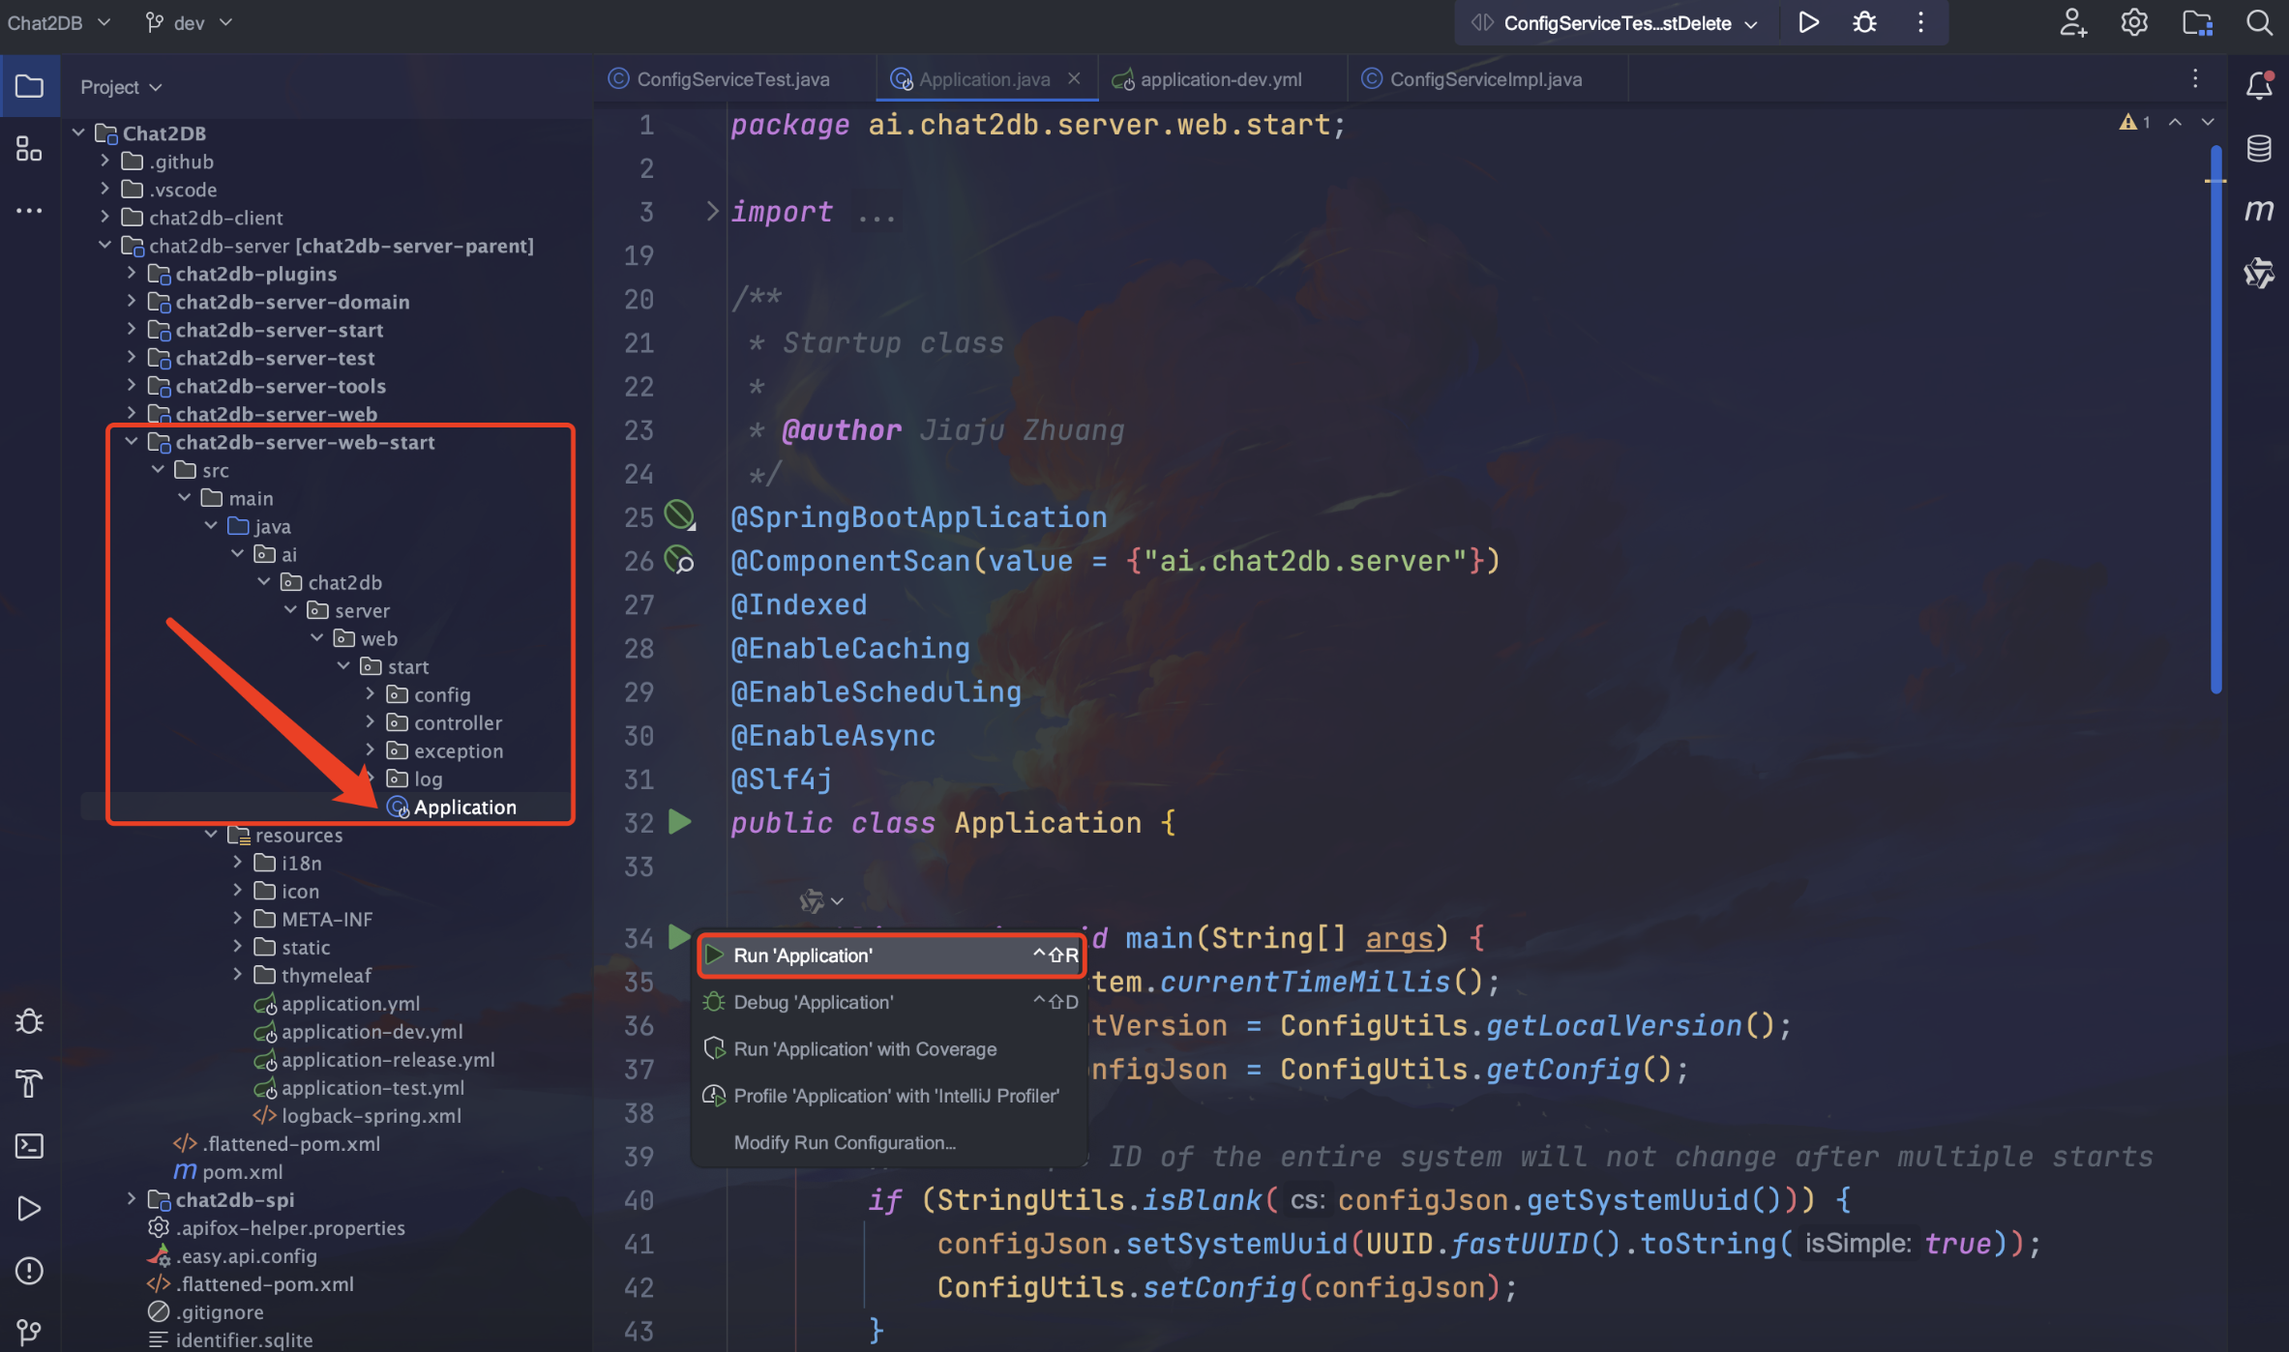Select logback-spring.xml file
Viewport: 2289px width, 1352px height.
[x=357, y=1115]
